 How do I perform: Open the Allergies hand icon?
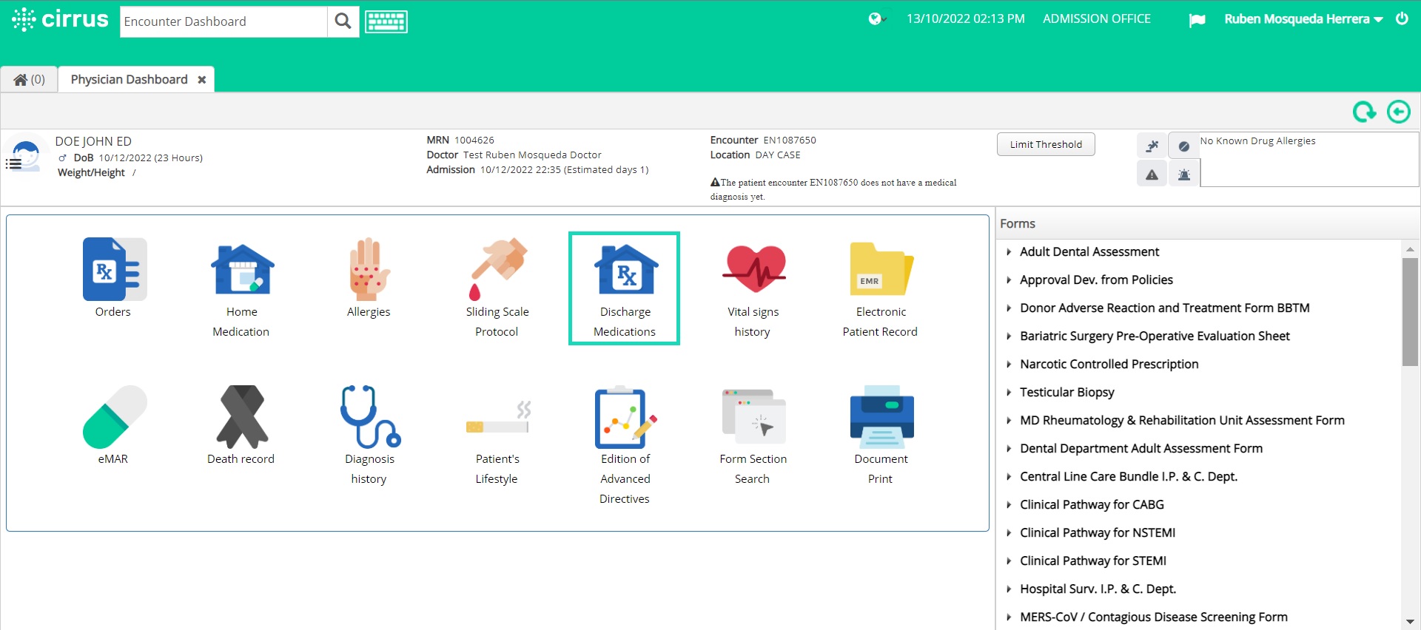369,270
